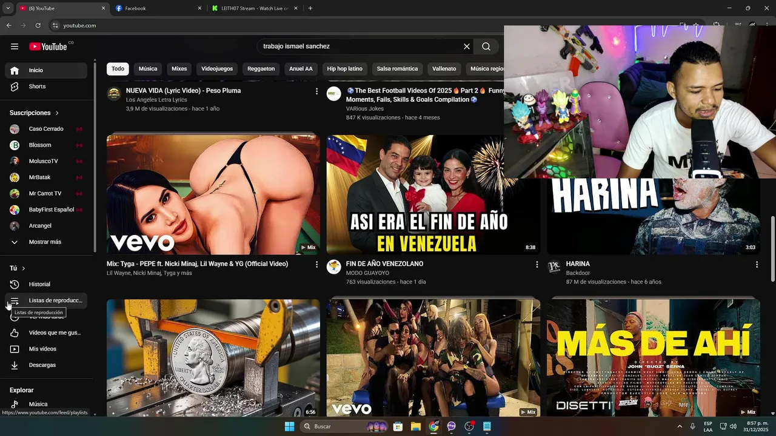This screenshot has width=776, height=436.
Task: Open options menu for HARINA video
Action: click(757, 265)
